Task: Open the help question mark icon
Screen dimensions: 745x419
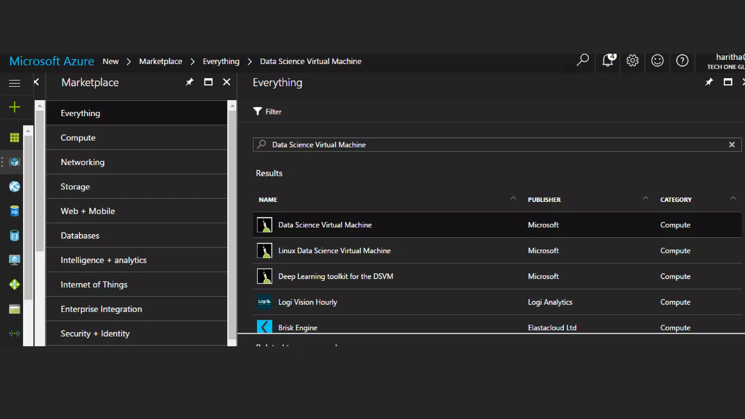Action: coord(682,60)
